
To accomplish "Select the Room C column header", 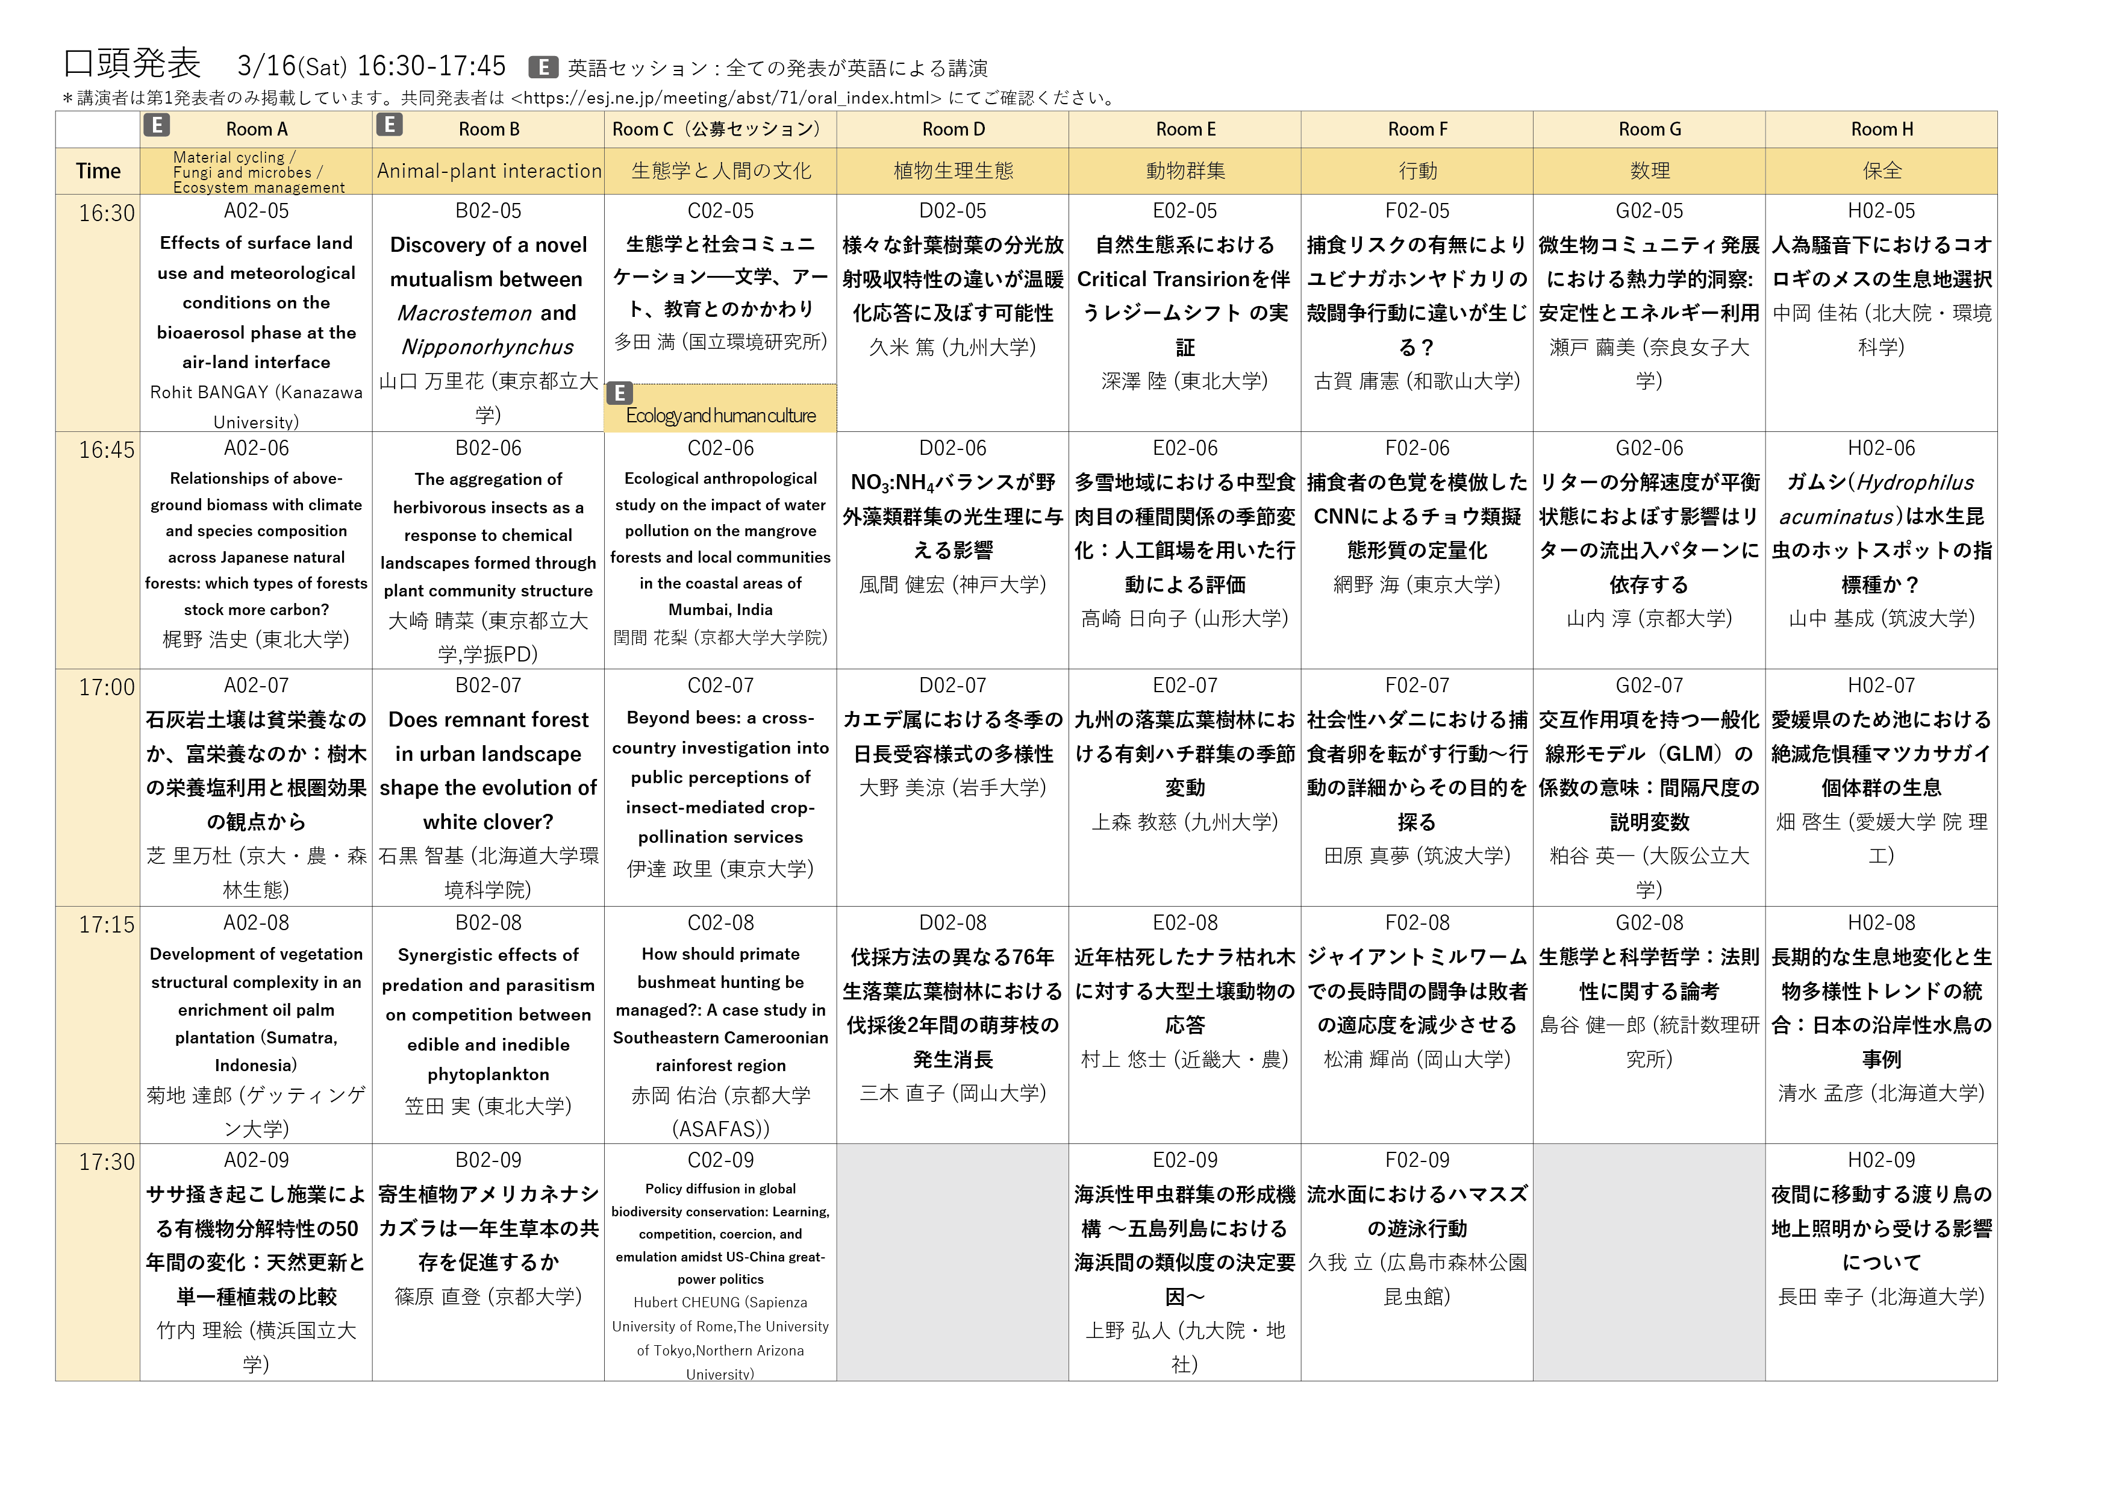I will (719, 129).
